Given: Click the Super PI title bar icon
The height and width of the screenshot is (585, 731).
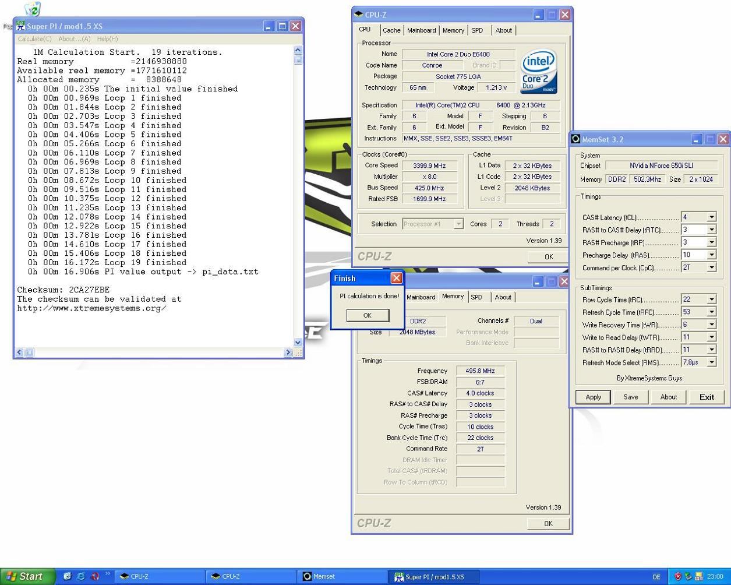Looking at the screenshot, I should 20,26.
